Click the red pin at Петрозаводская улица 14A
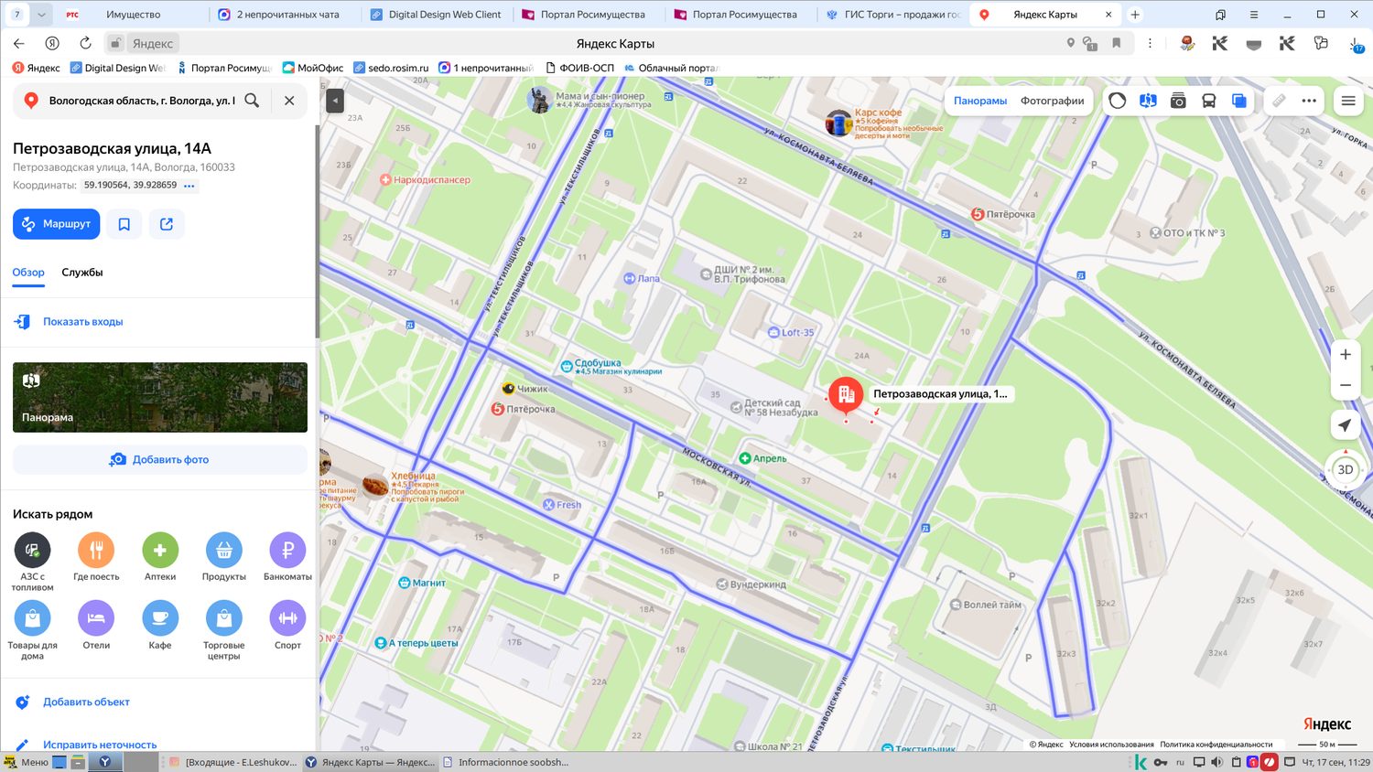1373x772 pixels. [846, 396]
